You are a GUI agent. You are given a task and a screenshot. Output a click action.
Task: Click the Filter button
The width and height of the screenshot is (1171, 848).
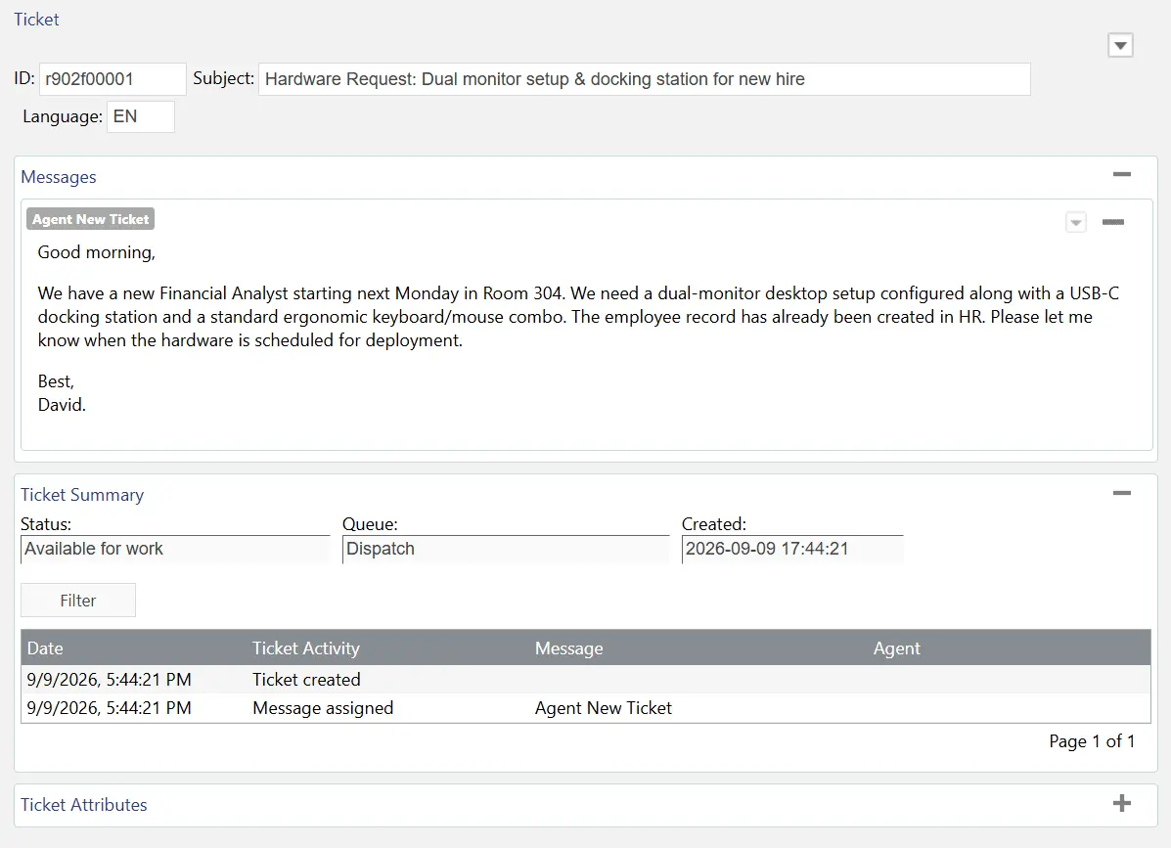point(78,601)
